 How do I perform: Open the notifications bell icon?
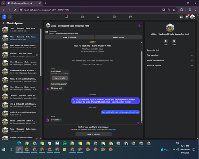click(x=187, y=17)
